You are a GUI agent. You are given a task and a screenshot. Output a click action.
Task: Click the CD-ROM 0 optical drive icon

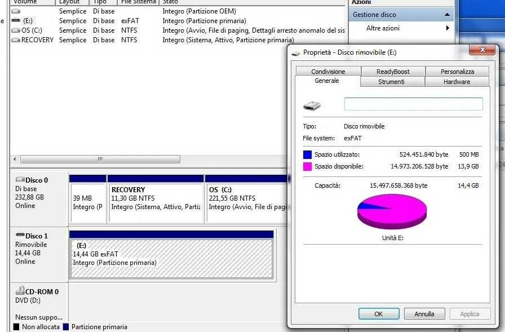tap(20, 290)
